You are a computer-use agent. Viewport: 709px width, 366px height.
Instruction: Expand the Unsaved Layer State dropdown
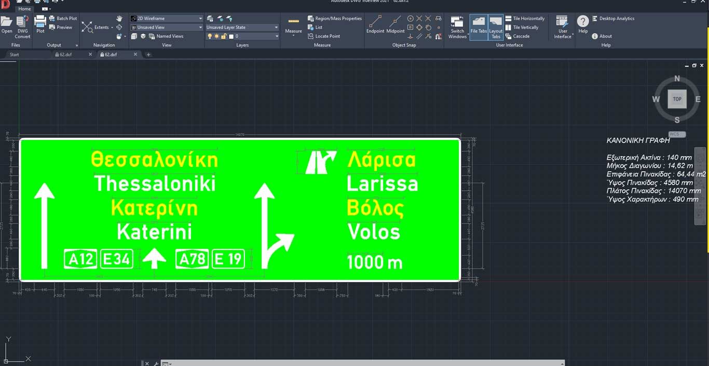tap(242, 27)
